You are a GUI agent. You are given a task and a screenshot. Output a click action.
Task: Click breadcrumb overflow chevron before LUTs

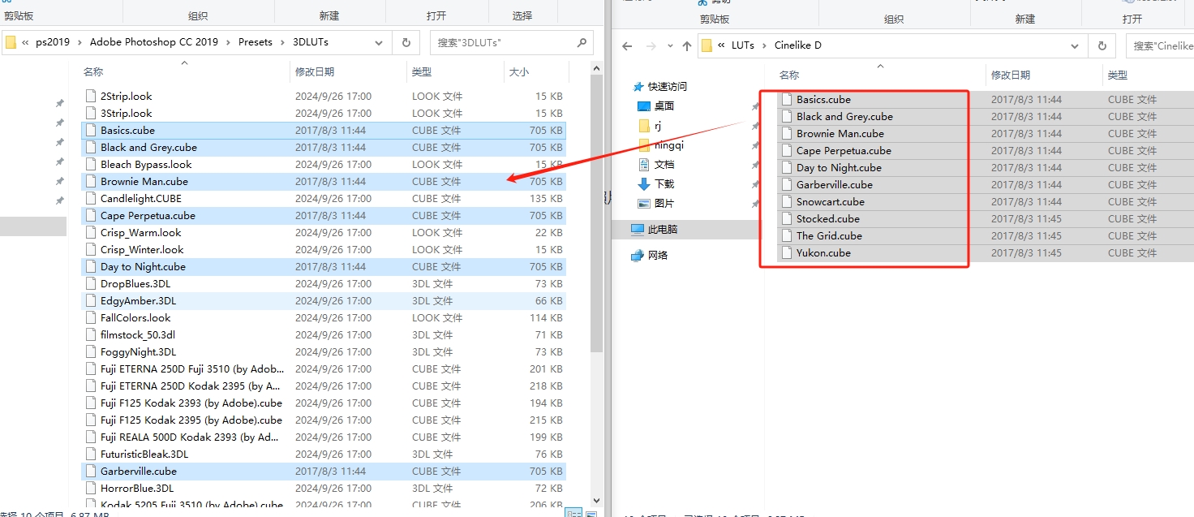(721, 45)
